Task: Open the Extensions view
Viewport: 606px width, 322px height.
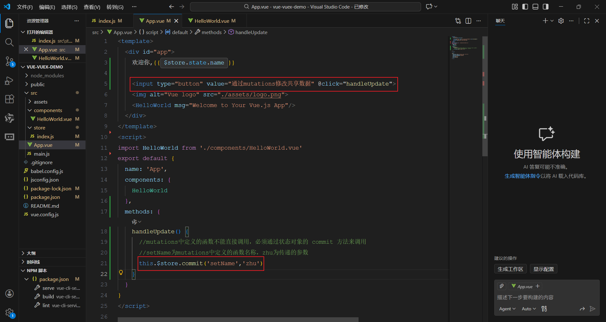Action: [x=9, y=99]
